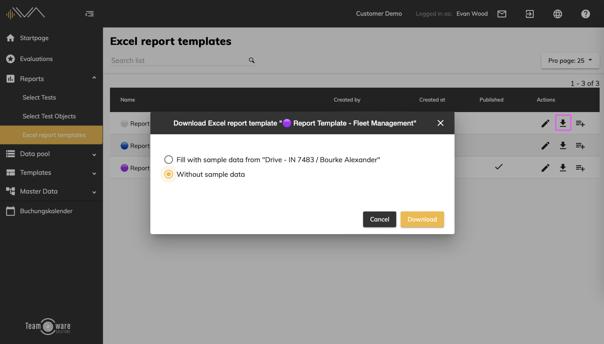This screenshot has width=604, height=344.
Task: Go to Startpage in sidebar
Action: coord(34,38)
